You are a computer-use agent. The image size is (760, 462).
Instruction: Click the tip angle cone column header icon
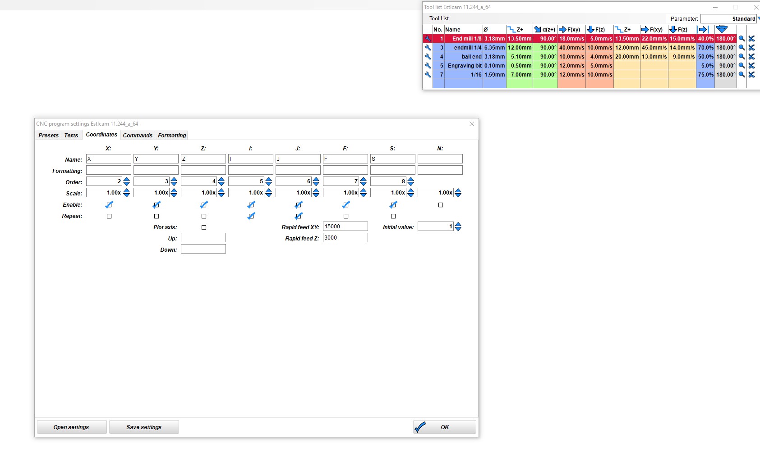[x=722, y=29]
